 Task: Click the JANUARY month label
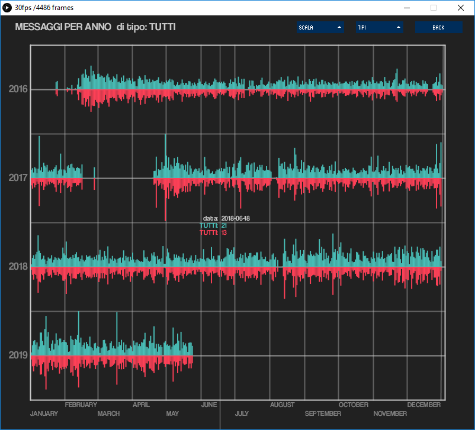44,413
